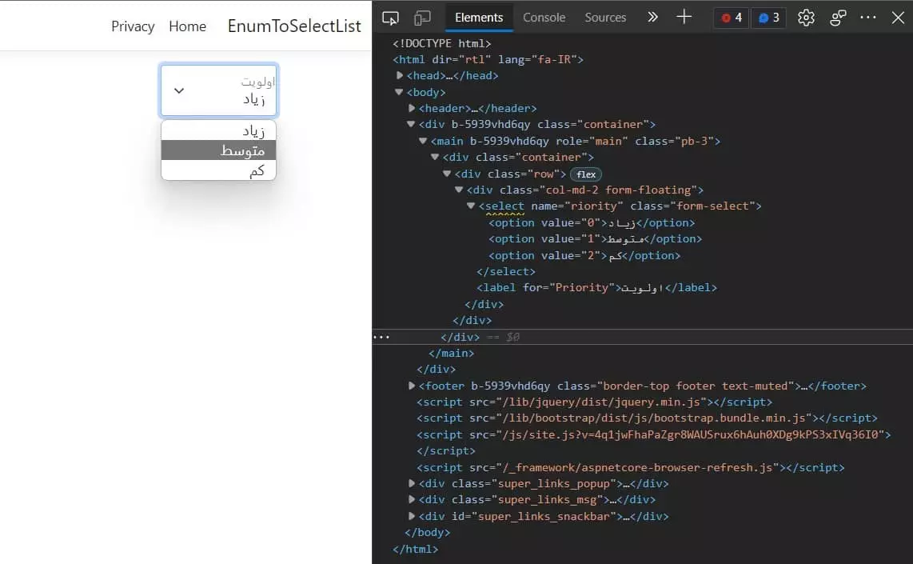The image size is (913, 564).
Task: Expand the header element node
Action: coord(411,108)
